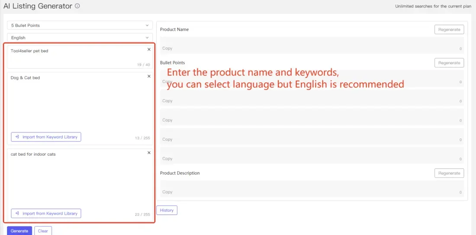Click the info icon beside AI Listing Generator
The image size is (476, 235).
click(x=77, y=6)
